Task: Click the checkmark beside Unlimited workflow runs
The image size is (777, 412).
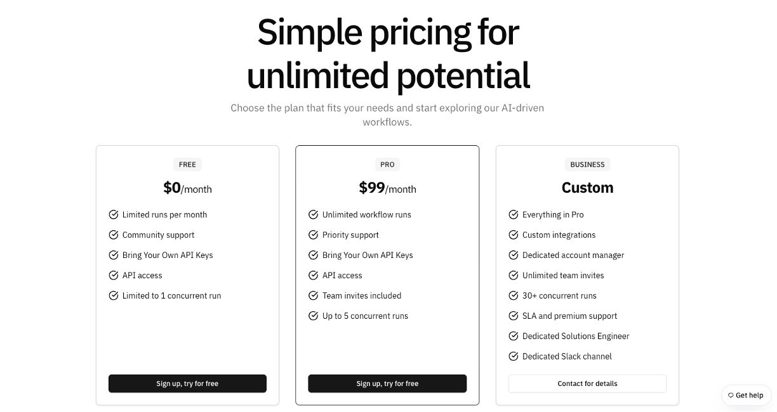Action: (313, 215)
